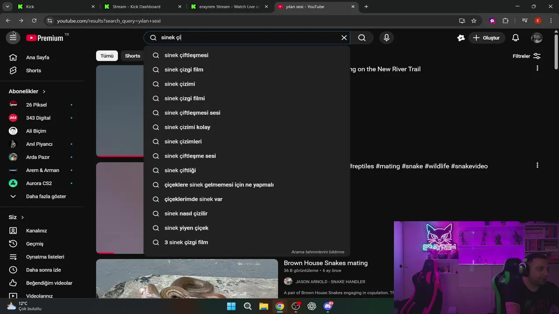The image size is (559, 314).
Task: Choose suggestion 'sinek çizgi film'
Action: (247, 69)
